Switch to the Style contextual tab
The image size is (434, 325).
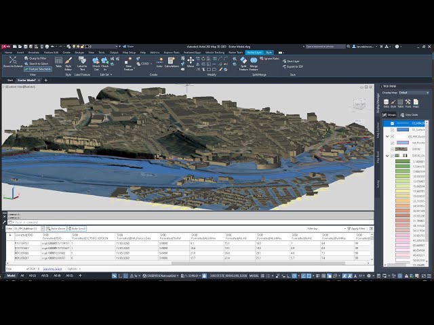[269, 52]
